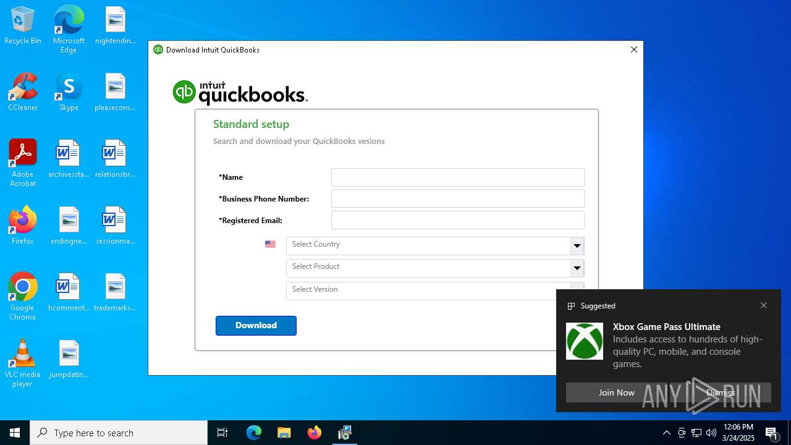
Task: Launch Microsoft Edge from the desktop
Action: click(x=69, y=29)
